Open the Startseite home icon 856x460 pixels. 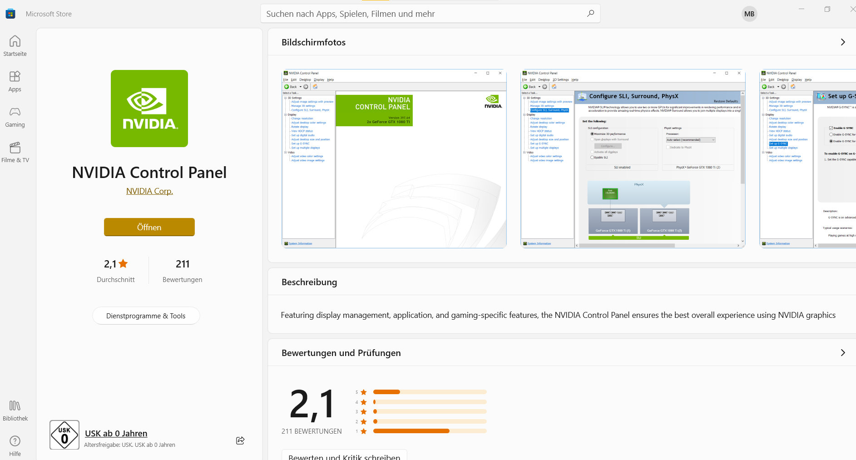tap(15, 41)
